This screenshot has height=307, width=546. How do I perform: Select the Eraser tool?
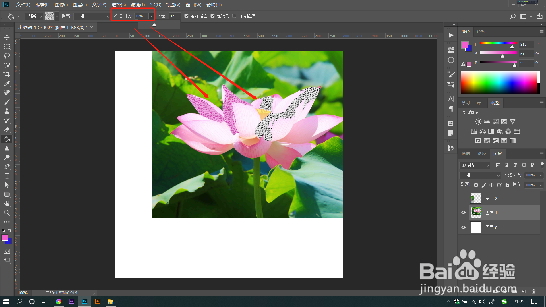coord(7,130)
